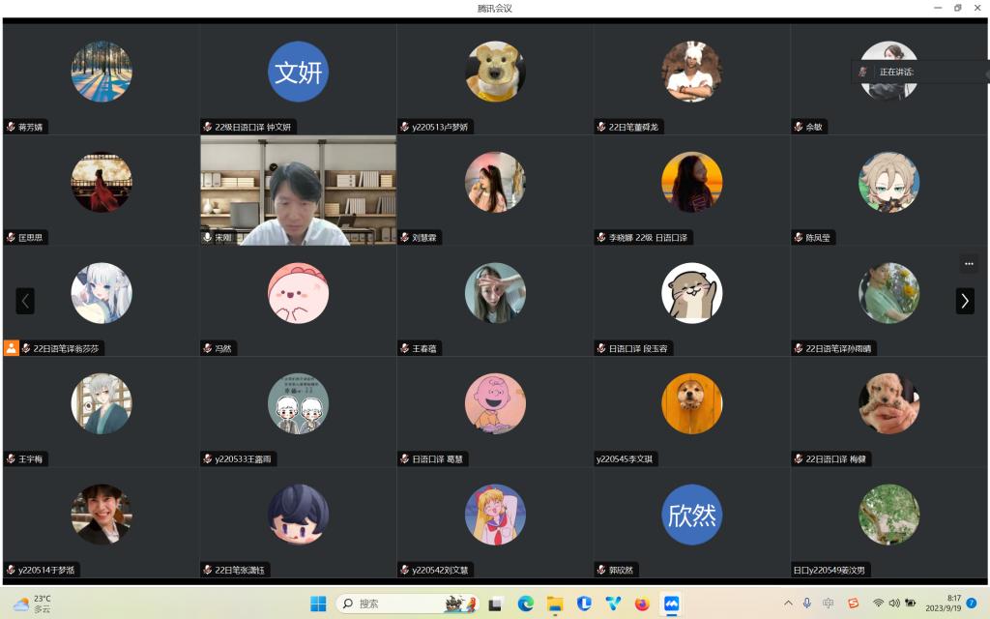Click the taskbar search box
This screenshot has height=619, width=990.
406,604
